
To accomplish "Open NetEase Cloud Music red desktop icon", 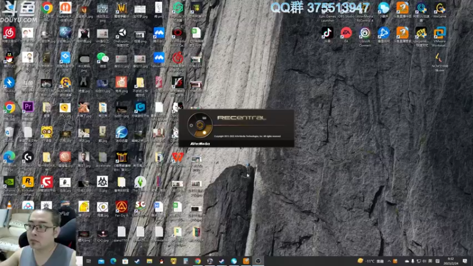I will point(9,34).
